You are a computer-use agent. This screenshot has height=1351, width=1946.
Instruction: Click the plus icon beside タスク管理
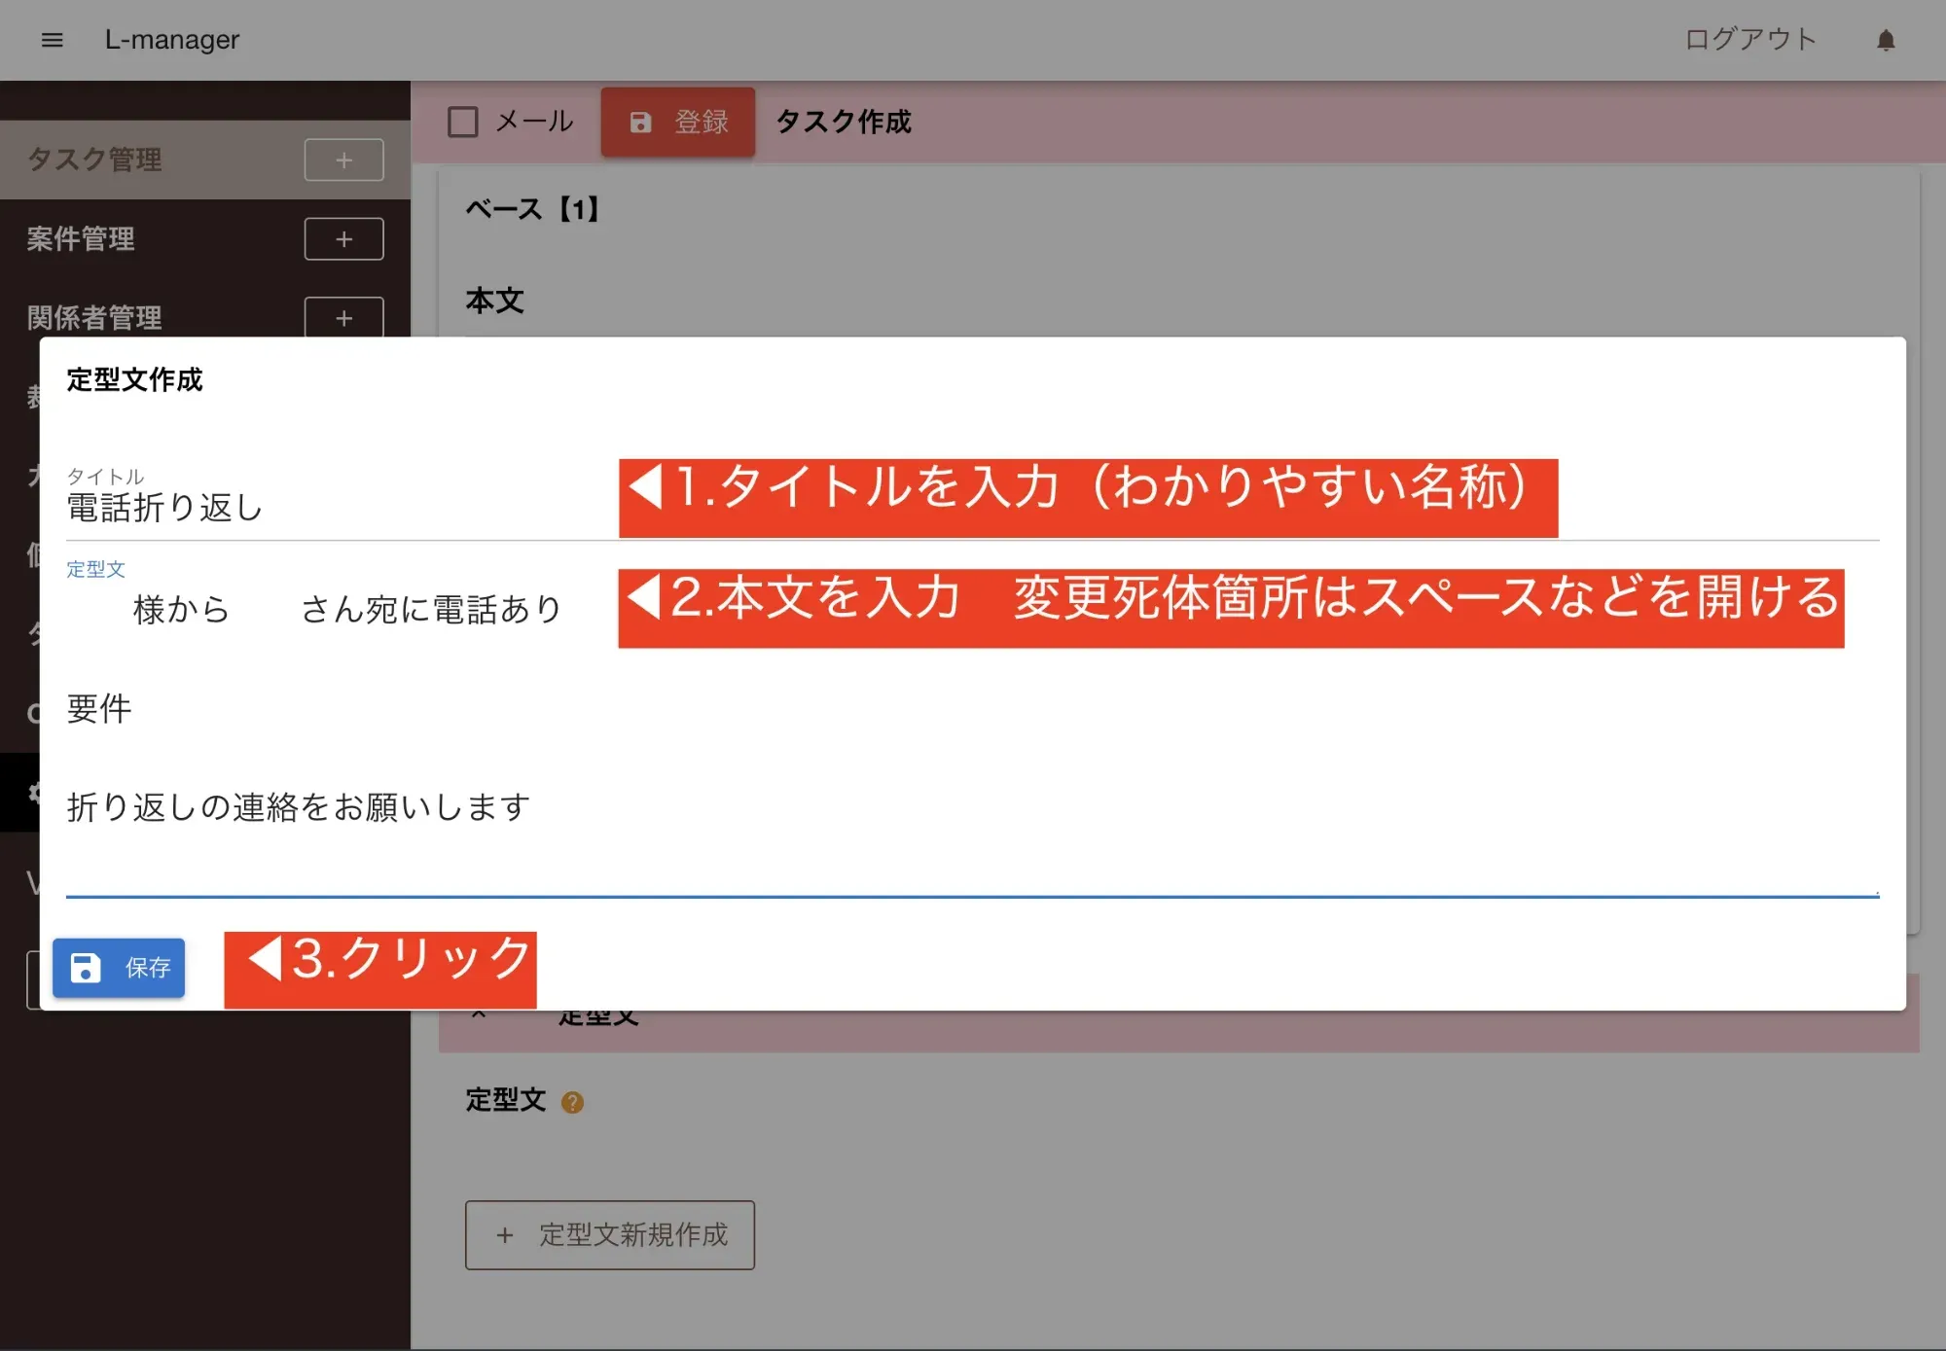coord(343,160)
